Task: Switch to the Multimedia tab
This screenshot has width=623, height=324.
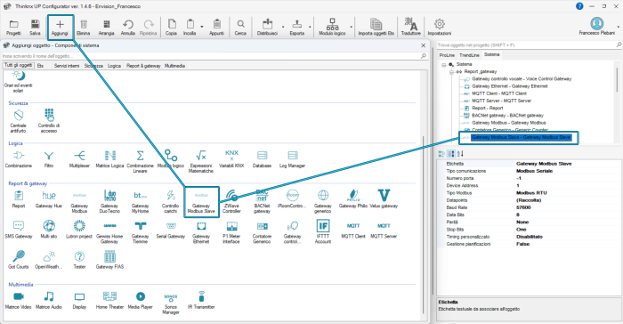Action: (x=174, y=66)
